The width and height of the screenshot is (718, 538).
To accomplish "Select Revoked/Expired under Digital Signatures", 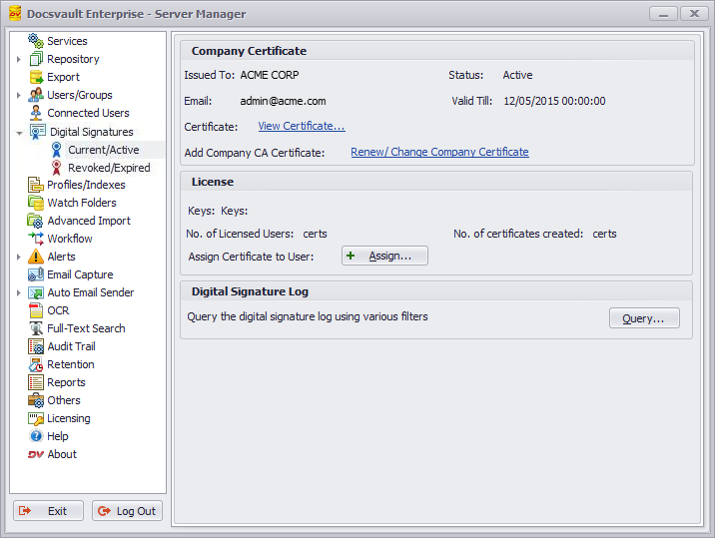I will tap(109, 168).
